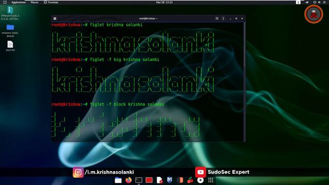Open the clock showing Mar 28 13:21
This screenshot has height=185, width=329.
pyautogui.click(x=164, y=2)
